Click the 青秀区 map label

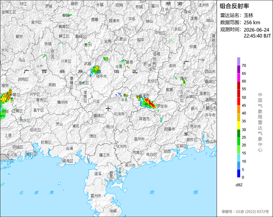tap(41, 100)
